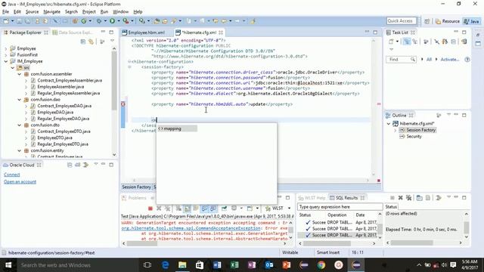Viewport: 484px width, 272px height.
Task: Click Open an account link
Action: tap(20, 181)
